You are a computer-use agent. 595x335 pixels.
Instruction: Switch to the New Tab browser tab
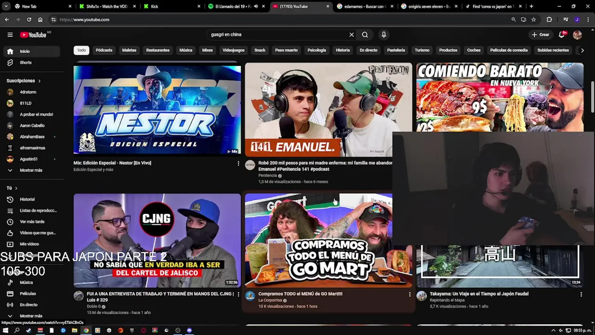pos(42,7)
